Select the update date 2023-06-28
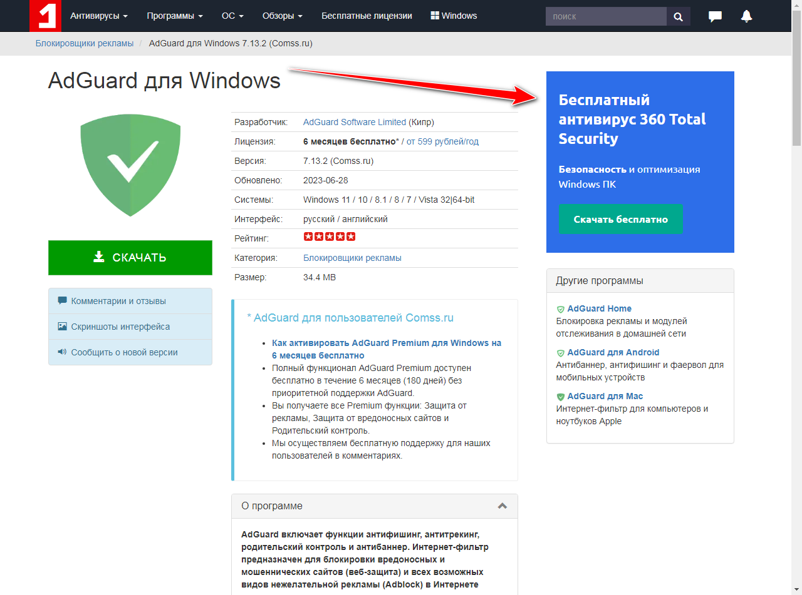This screenshot has width=802, height=595. (x=326, y=180)
